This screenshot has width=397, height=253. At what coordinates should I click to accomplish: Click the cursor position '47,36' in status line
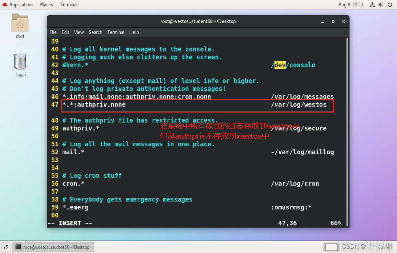[287, 223]
